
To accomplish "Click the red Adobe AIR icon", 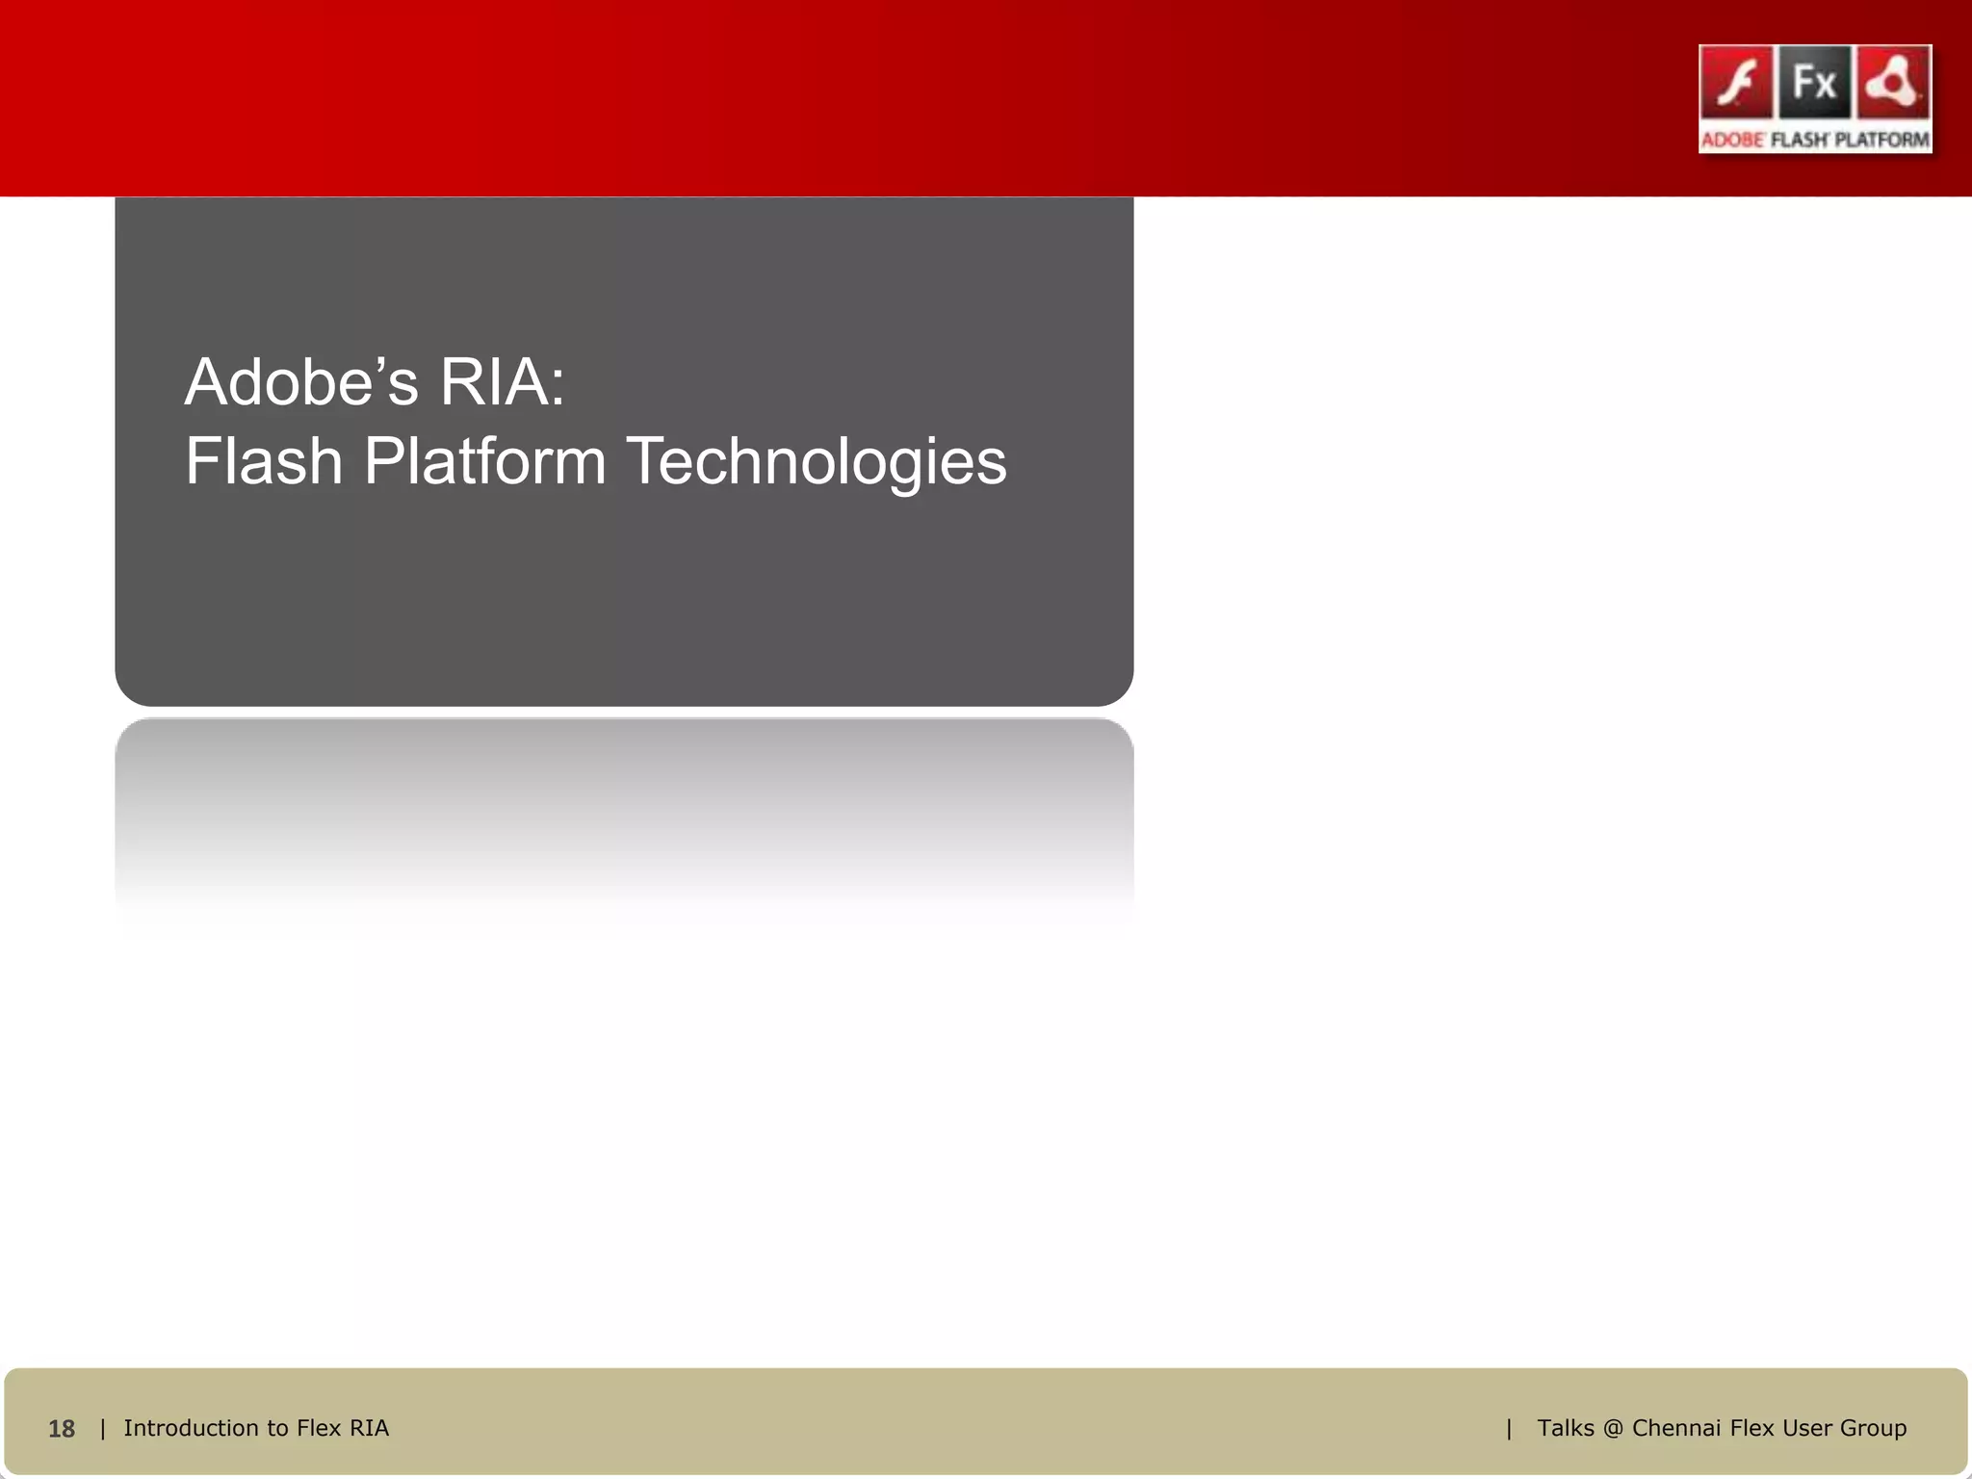I will [x=1892, y=84].
